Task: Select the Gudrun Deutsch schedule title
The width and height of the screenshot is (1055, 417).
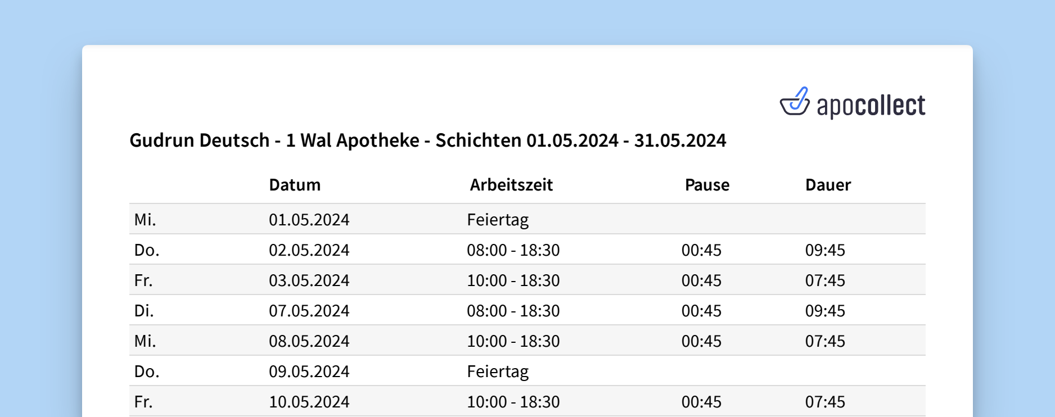Action: (x=427, y=140)
